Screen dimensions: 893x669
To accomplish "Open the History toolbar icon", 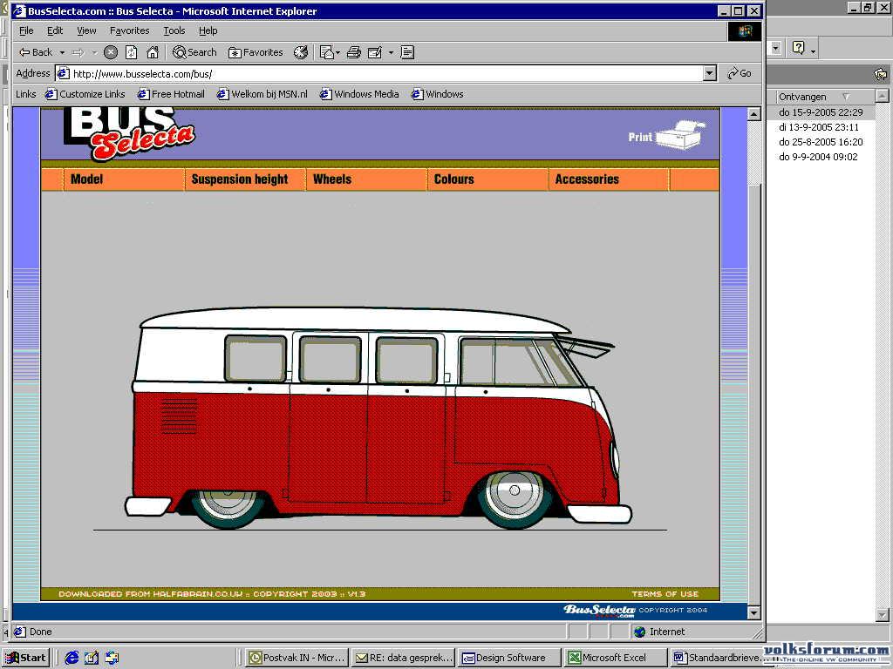I will (301, 52).
